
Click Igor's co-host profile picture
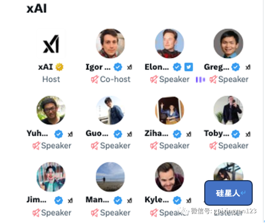pos(110,44)
